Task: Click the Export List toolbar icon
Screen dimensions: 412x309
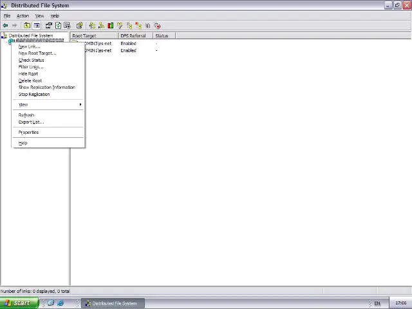Action: point(67,26)
